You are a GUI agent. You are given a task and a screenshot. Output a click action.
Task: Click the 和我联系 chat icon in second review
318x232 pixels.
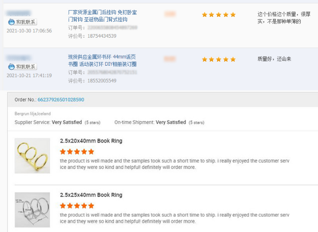[x=12, y=67]
